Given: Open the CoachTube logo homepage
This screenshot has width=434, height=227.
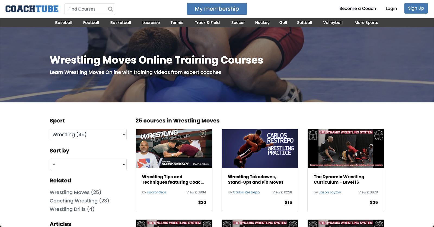Looking at the screenshot, I should coord(32,9).
